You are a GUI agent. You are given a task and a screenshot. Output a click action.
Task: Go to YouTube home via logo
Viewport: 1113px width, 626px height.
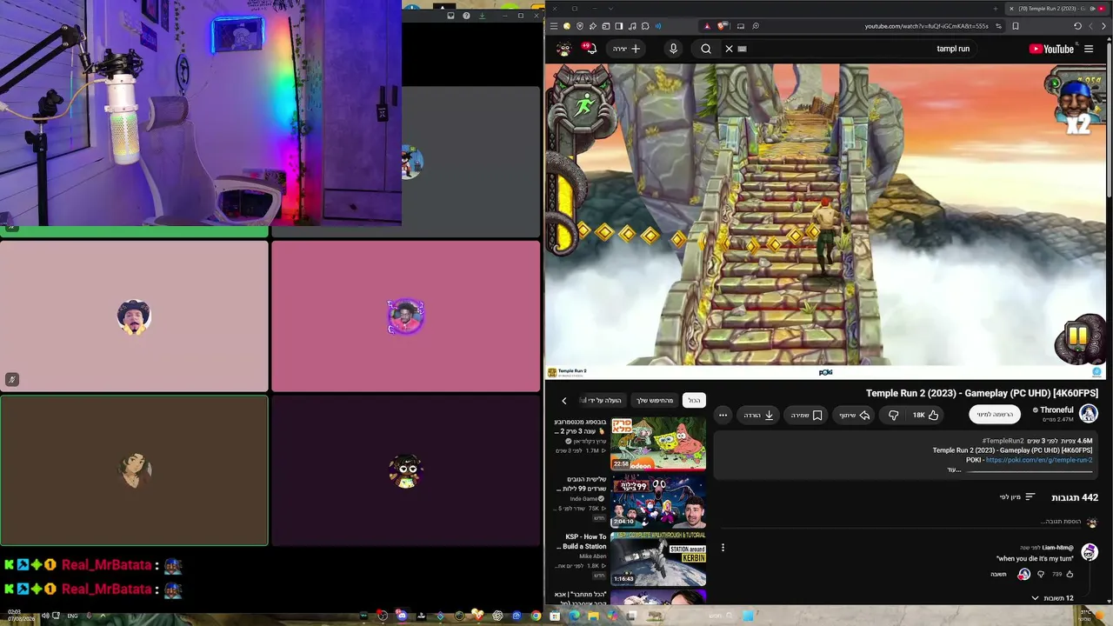click(1051, 49)
